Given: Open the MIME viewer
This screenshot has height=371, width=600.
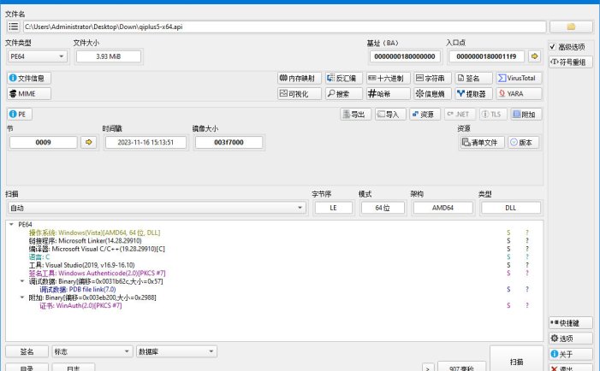Looking at the screenshot, I should pos(29,94).
